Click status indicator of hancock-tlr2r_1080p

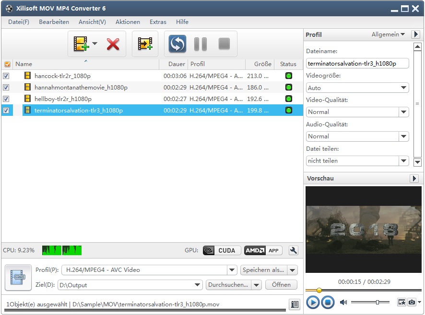[289, 76]
